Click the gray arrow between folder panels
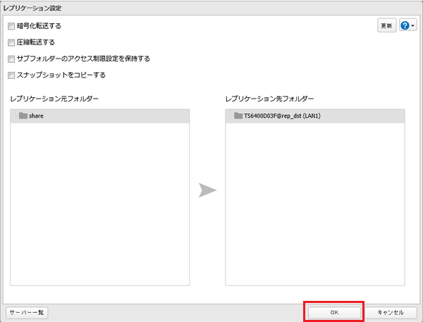 pos(207,191)
